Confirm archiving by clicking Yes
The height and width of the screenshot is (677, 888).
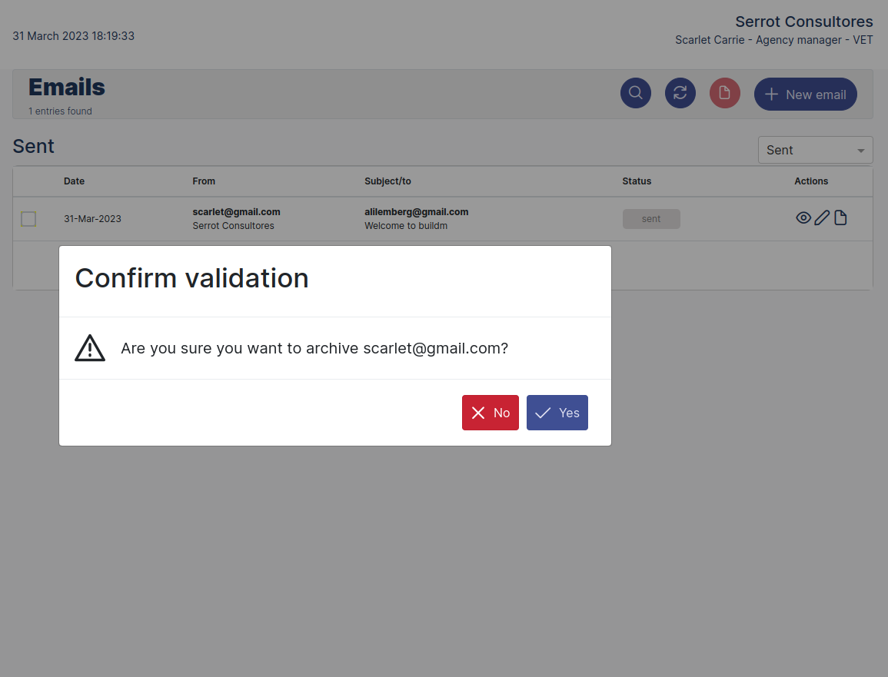click(557, 412)
